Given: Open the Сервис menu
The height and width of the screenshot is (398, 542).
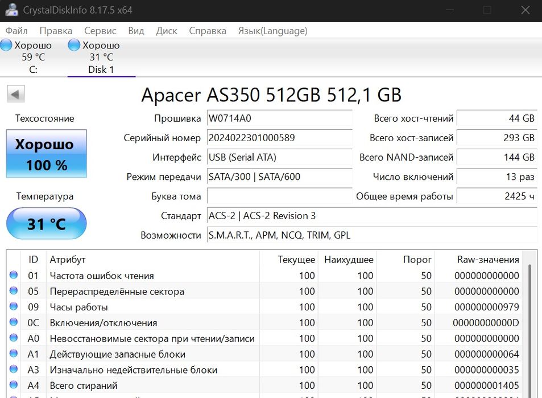Looking at the screenshot, I should pos(100,31).
